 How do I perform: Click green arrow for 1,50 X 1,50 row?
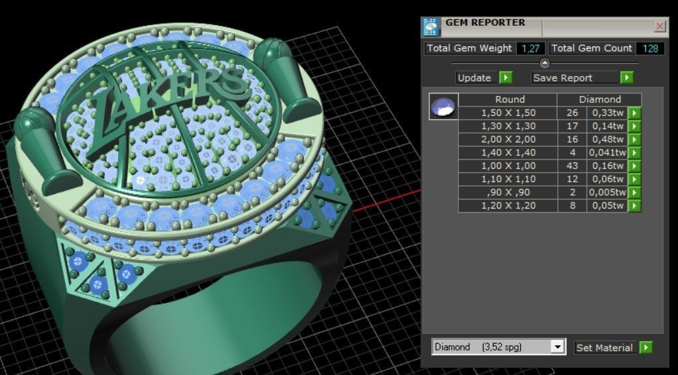[x=634, y=113]
